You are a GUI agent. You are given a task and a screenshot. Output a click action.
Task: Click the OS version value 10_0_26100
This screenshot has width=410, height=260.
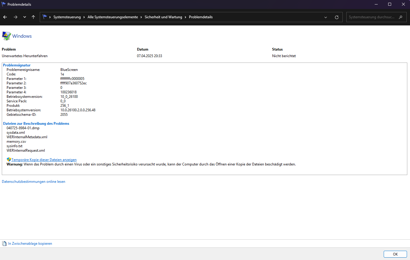[69, 97]
